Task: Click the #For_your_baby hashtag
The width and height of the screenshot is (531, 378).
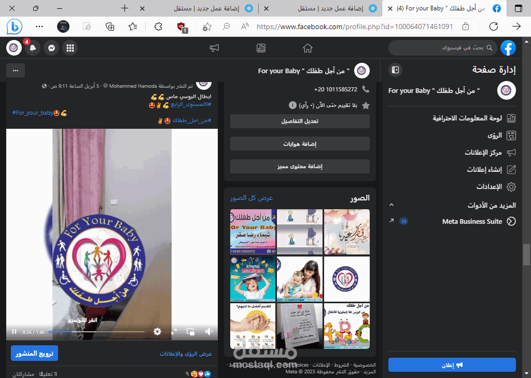Action: (33, 113)
